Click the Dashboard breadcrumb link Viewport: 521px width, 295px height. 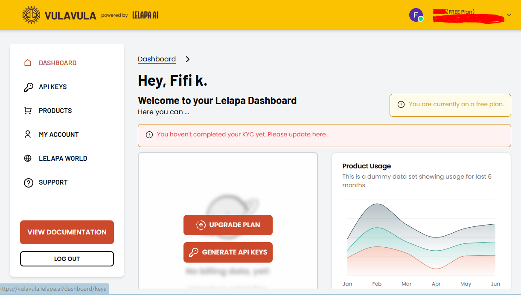pos(157,59)
